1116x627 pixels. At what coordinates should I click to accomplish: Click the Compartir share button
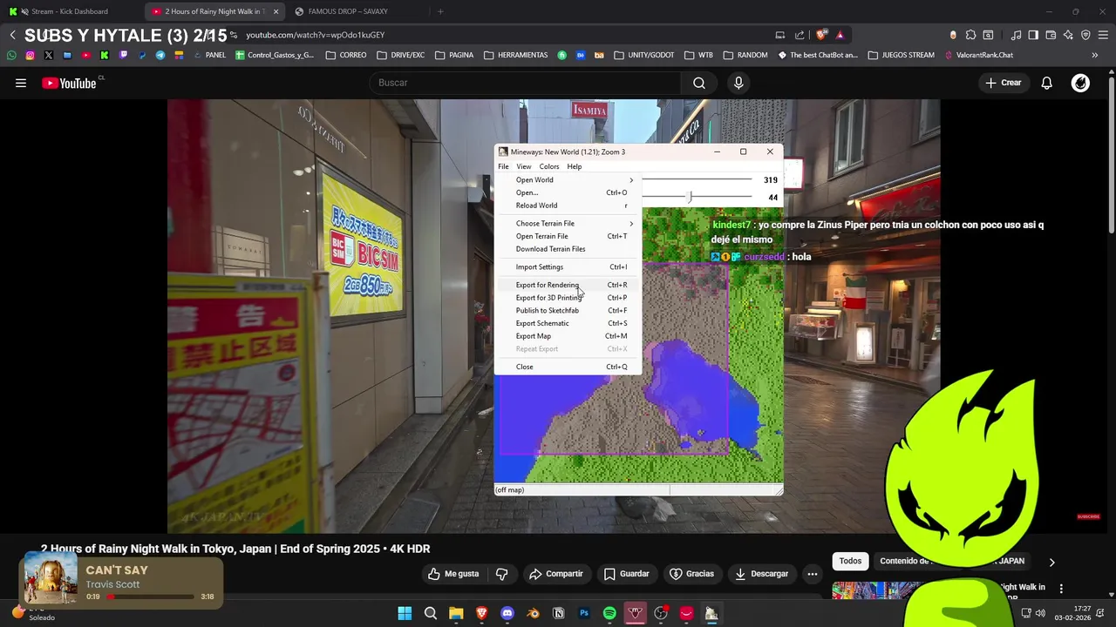[556, 574]
